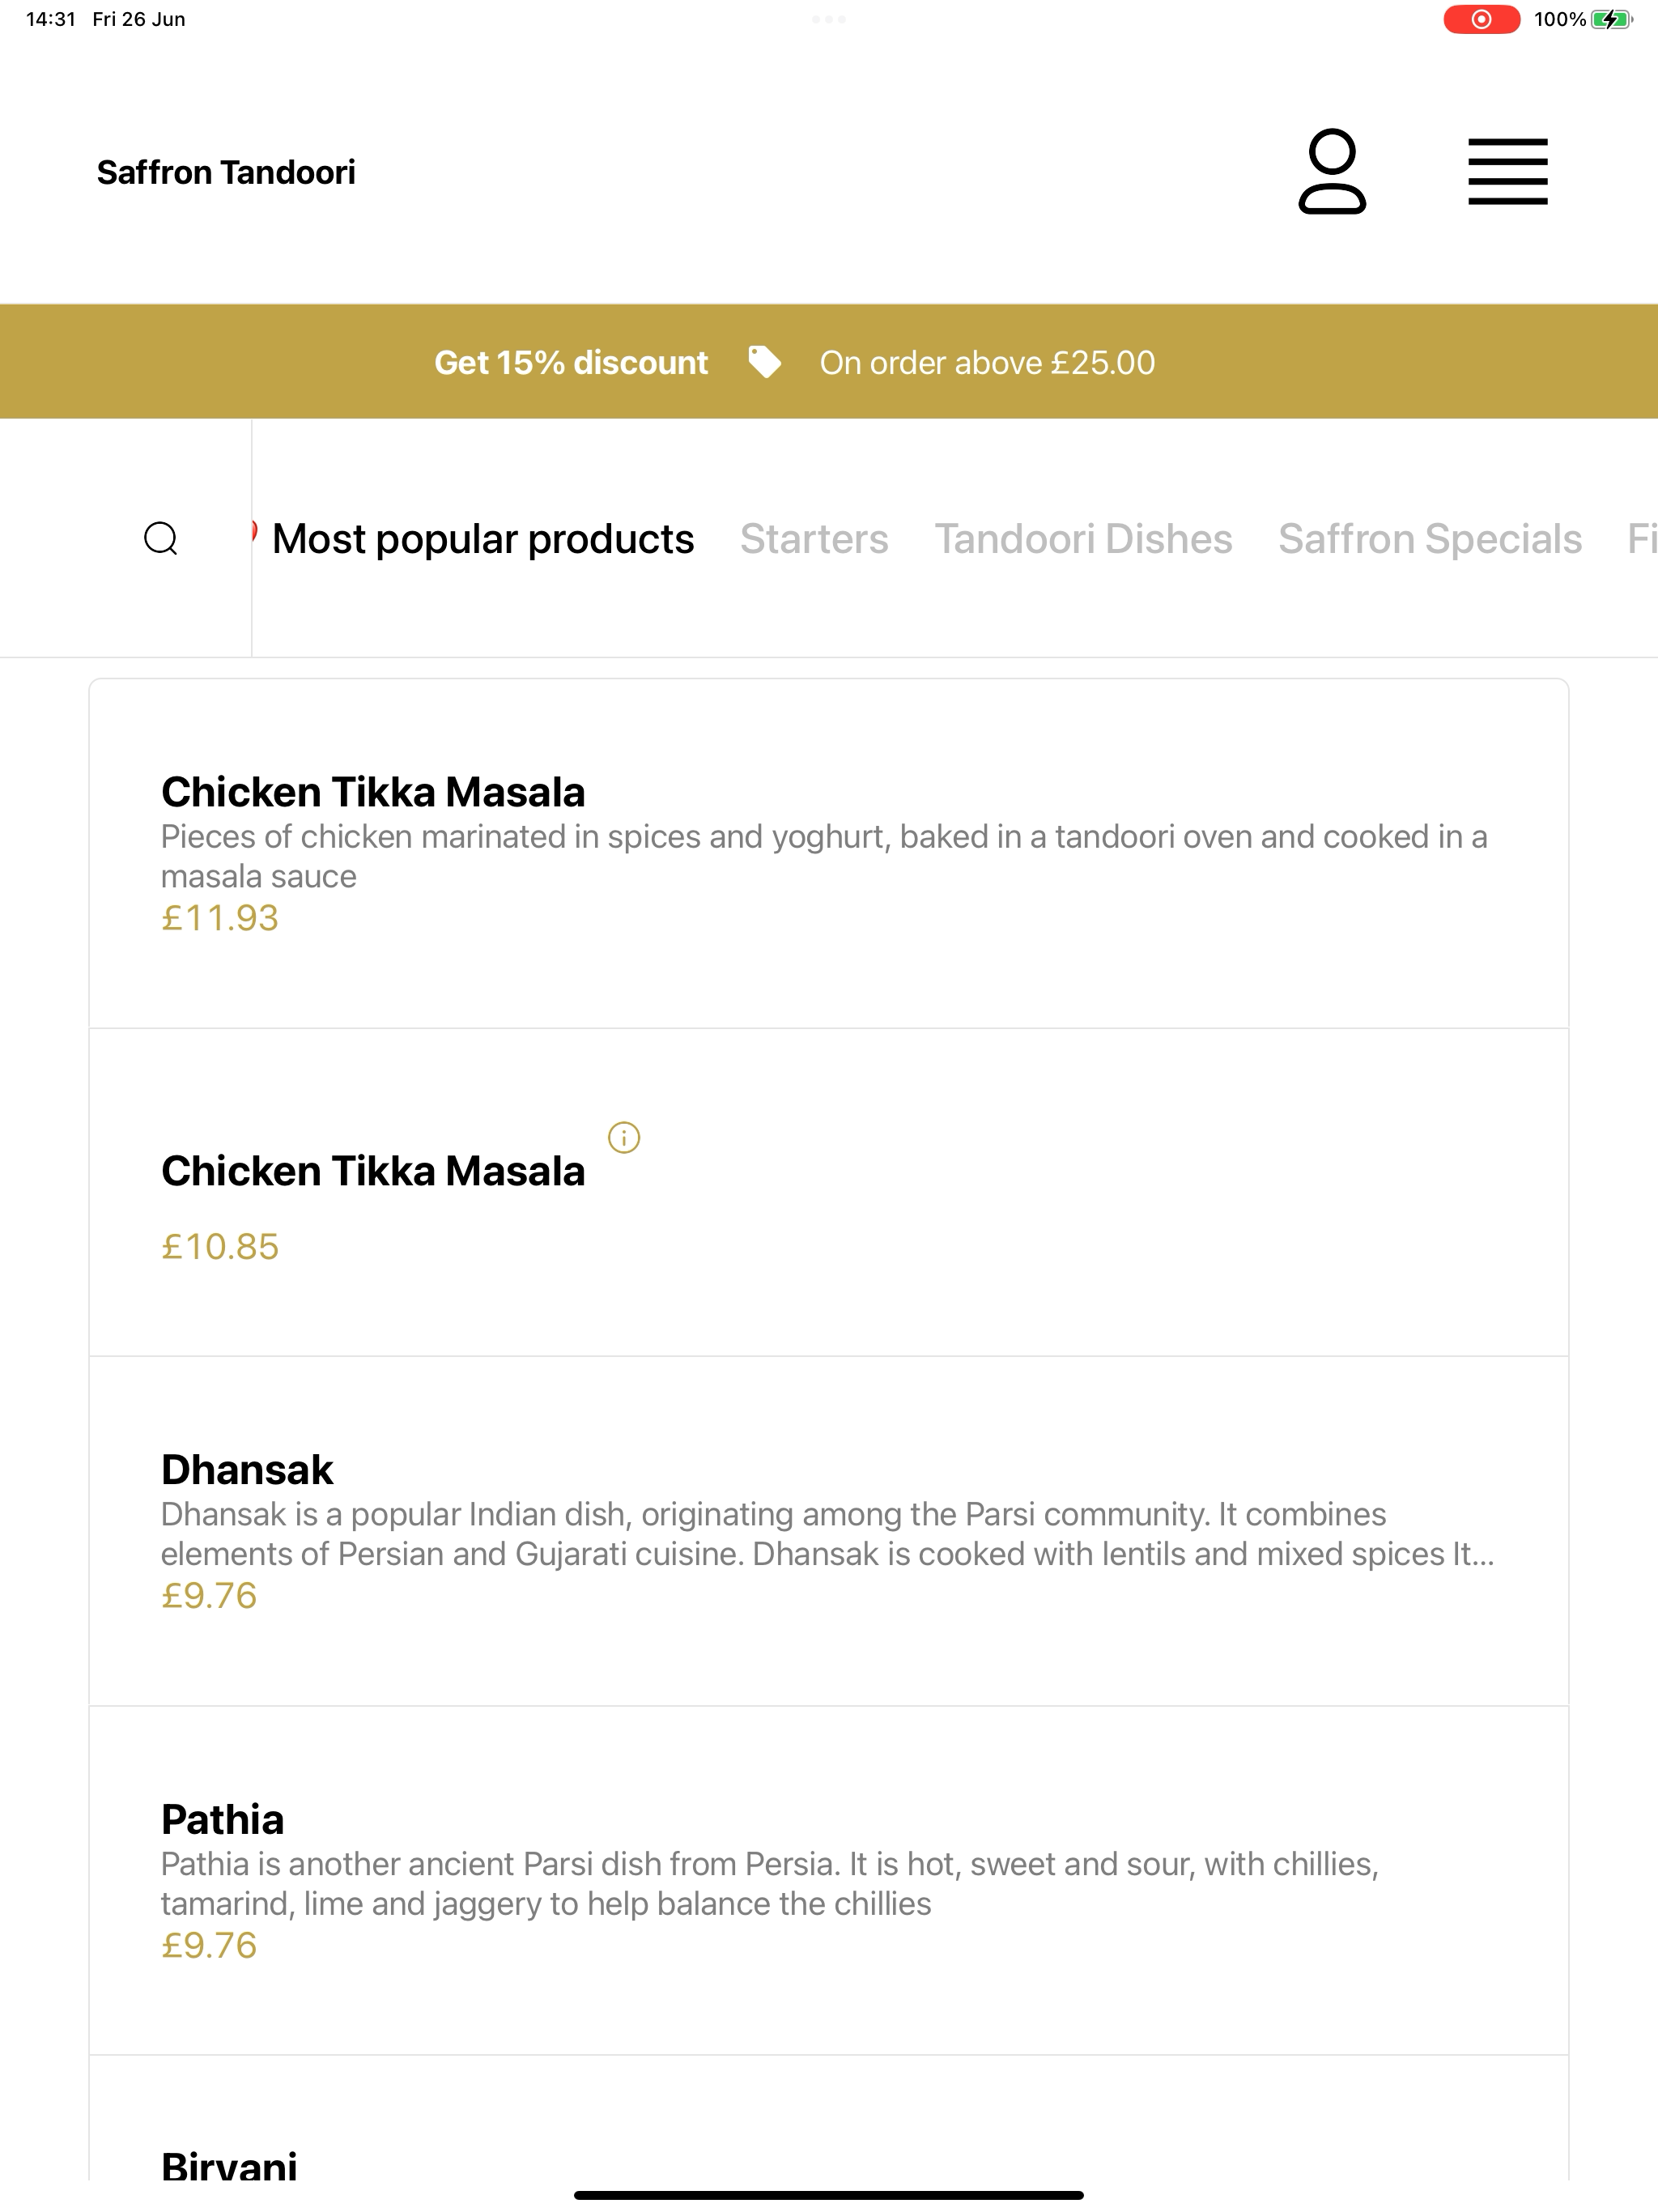
Task: Select the Most popular products tab
Action: click(x=483, y=539)
